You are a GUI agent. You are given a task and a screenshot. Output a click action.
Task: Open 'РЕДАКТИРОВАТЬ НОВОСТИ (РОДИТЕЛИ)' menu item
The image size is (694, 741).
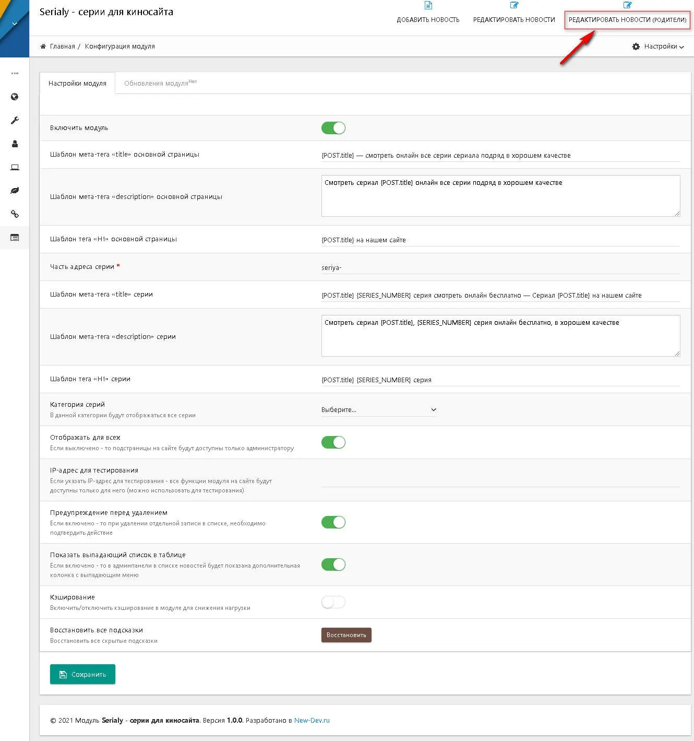[x=627, y=20]
